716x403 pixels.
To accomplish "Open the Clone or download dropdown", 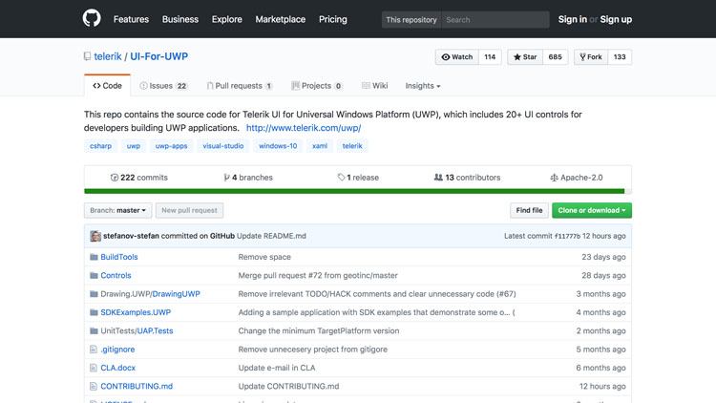I will 592,210.
